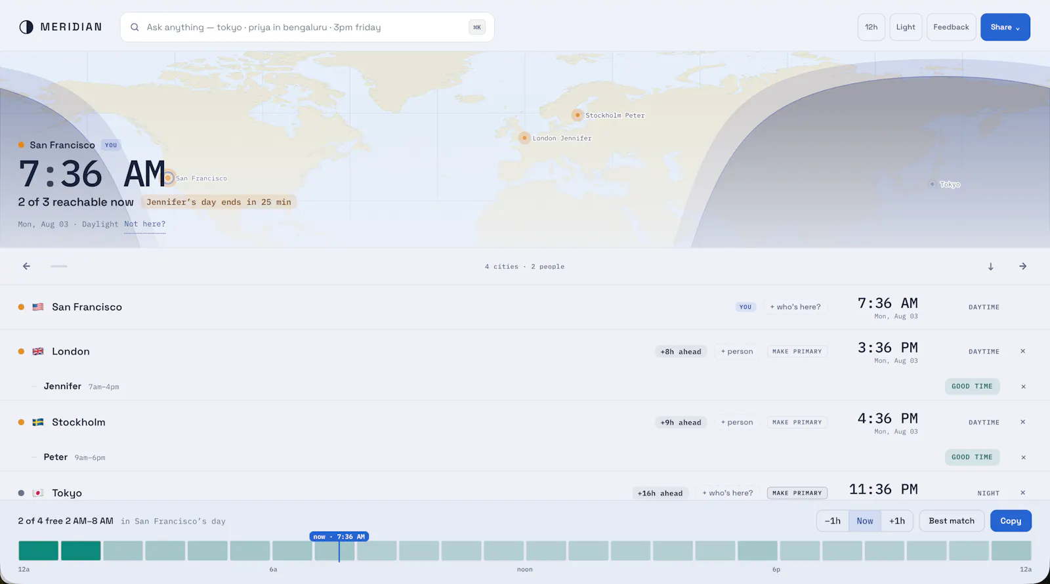The height and width of the screenshot is (584, 1050).
Task: Click the San Francisco map marker
Action: (169, 178)
